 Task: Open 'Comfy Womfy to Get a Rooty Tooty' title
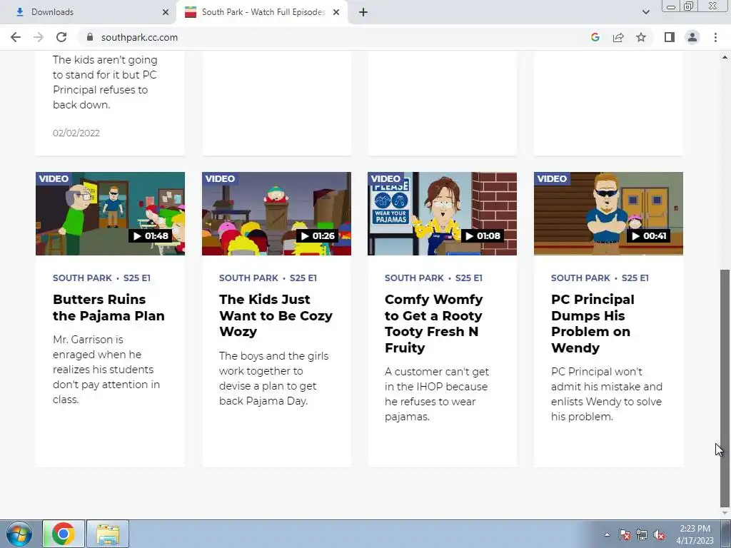click(433, 323)
